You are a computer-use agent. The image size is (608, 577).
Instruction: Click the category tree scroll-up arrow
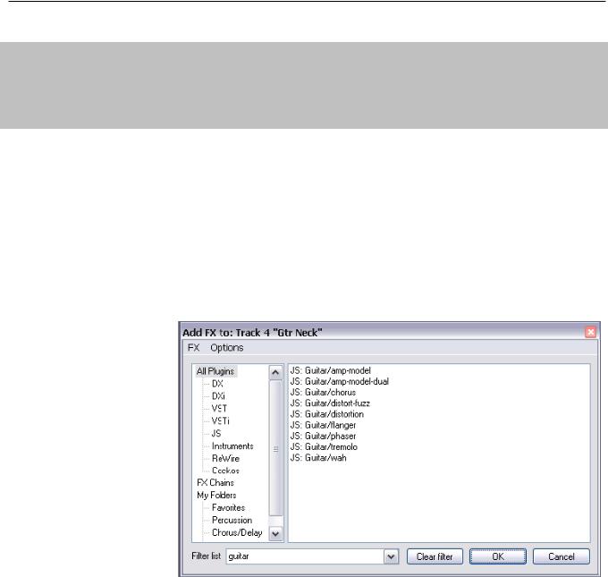coord(275,373)
